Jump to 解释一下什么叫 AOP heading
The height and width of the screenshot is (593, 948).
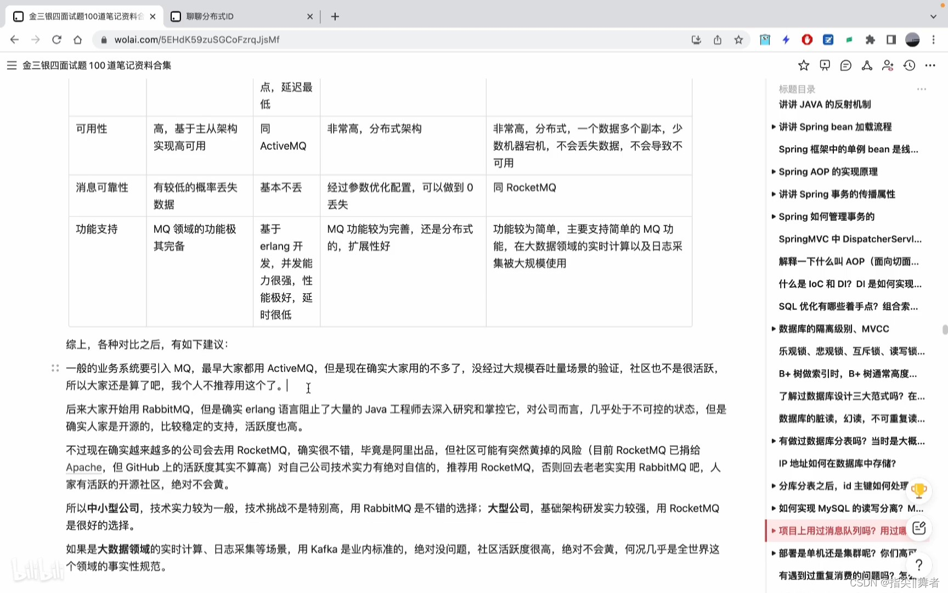(849, 261)
